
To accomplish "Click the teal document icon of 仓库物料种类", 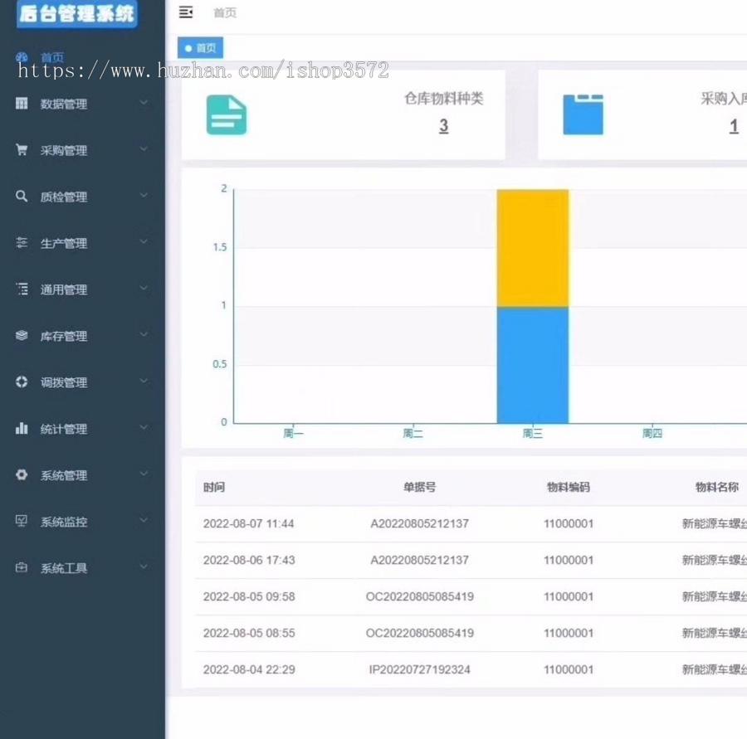I will tap(227, 114).
